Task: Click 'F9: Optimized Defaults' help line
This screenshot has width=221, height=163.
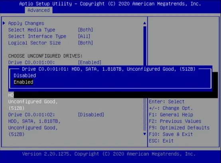Action: click(x=179, y=128)
